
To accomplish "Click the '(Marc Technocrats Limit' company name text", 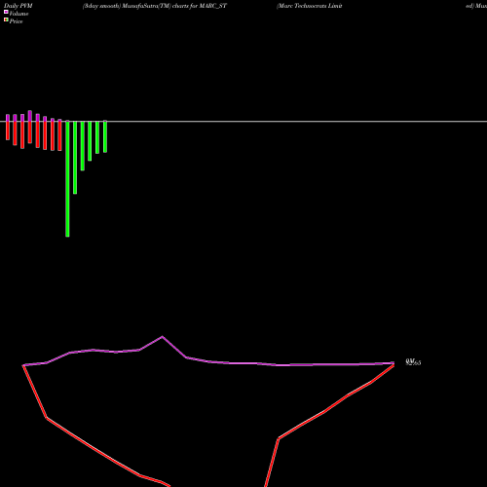I will (x=310, y=6).
